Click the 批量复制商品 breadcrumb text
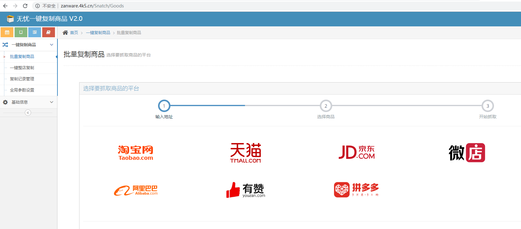 pyautogui.click(x=129, y=33)
